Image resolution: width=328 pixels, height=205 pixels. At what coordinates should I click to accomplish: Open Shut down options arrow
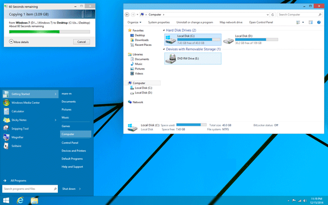(x=80, y=189)
